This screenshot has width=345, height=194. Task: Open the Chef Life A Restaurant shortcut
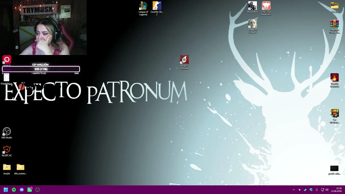click(x=266, y=9)
